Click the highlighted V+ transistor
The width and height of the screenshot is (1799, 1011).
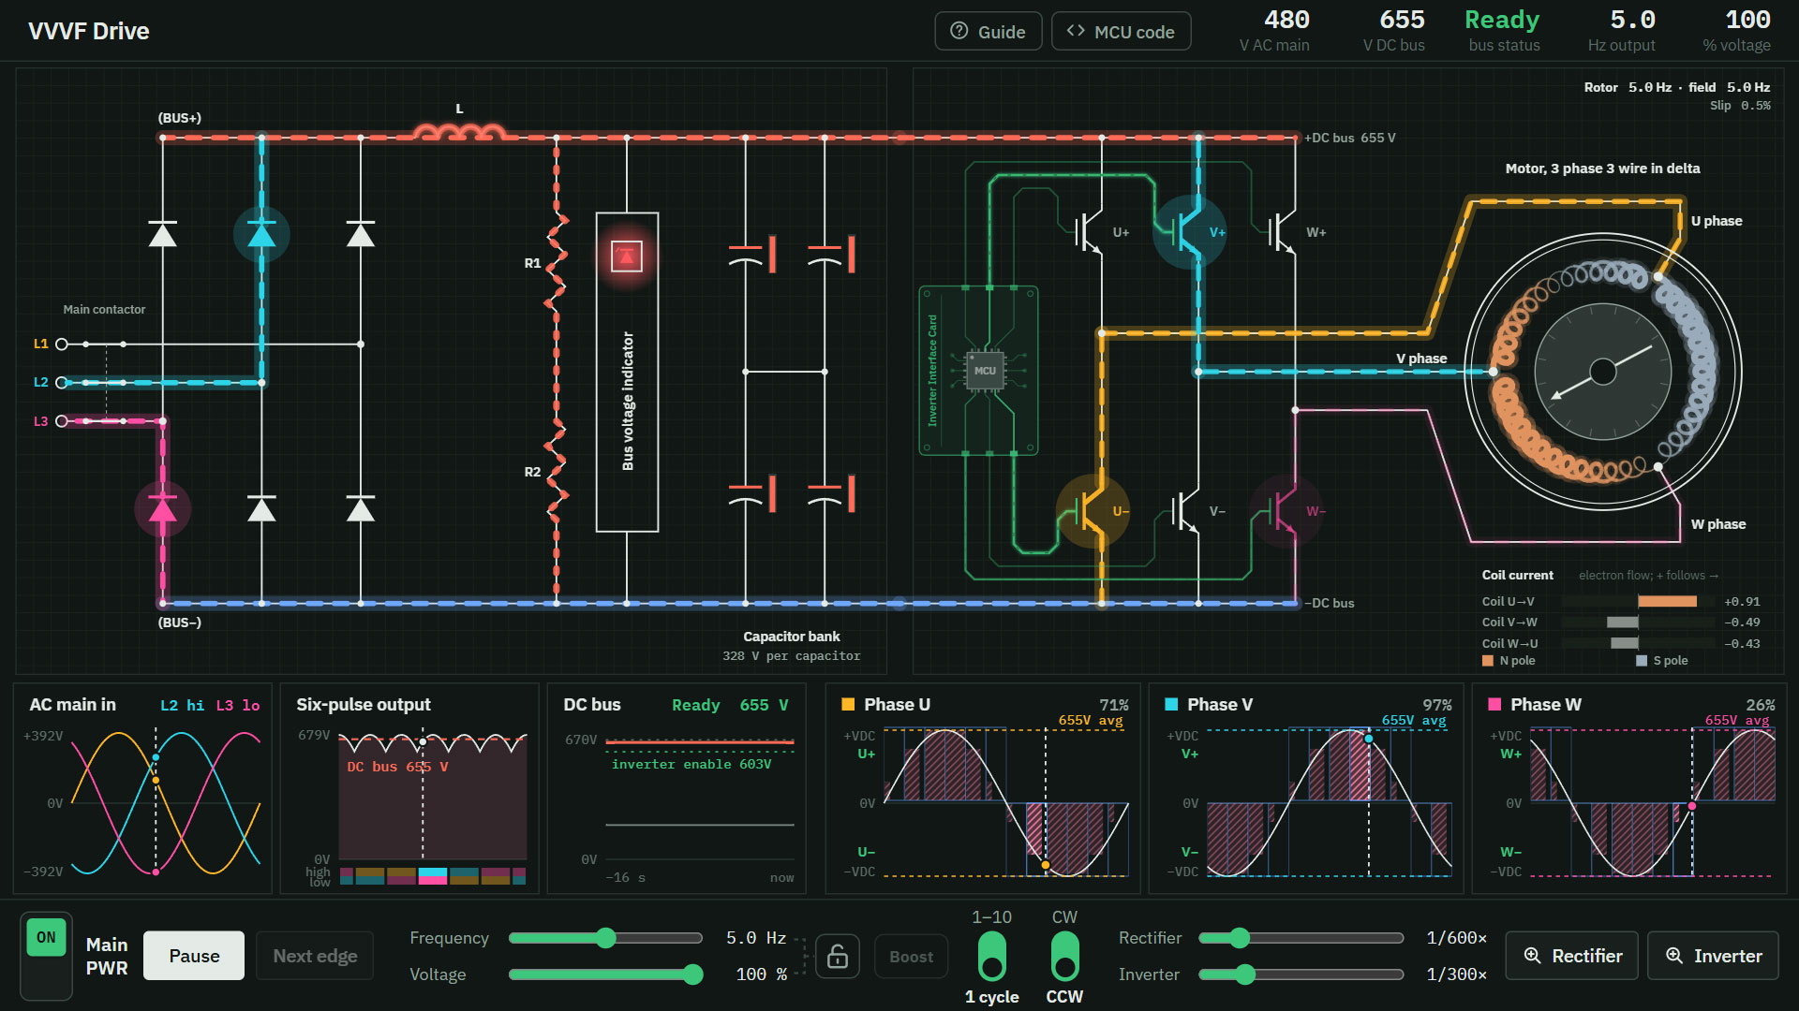[1189, 231]
